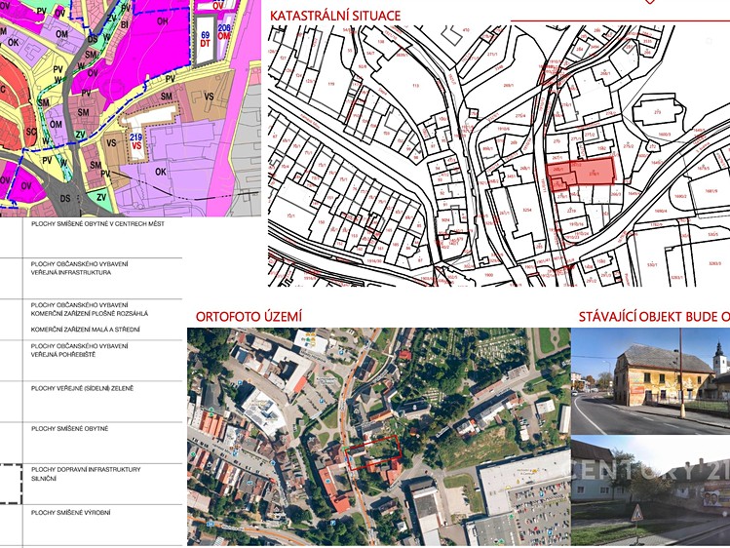Open the orthophoto aerial image
Screen dimensions: 730x548
coord(378,437)
